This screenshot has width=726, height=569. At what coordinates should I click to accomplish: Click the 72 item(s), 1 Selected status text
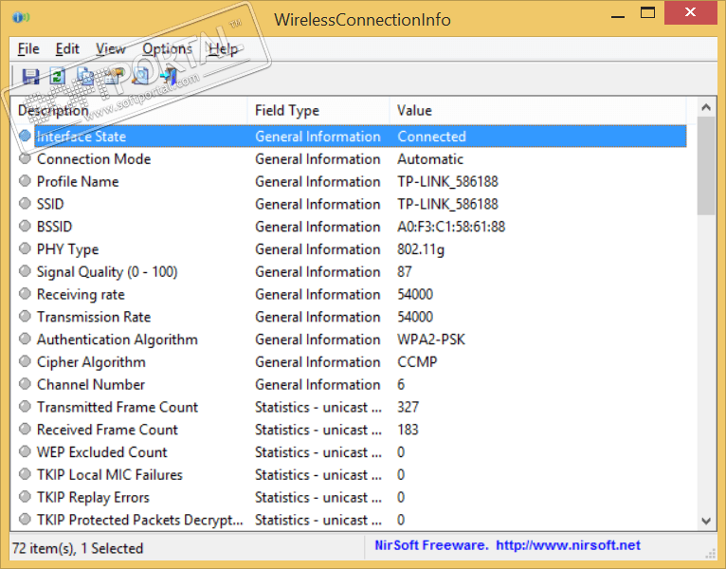[x=78, y=549]
